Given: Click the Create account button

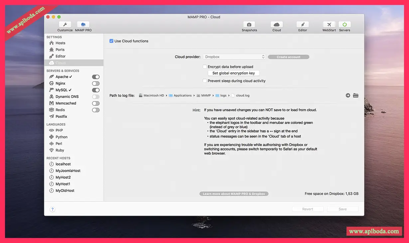Looking at the screenshot, I should (289, 57).
